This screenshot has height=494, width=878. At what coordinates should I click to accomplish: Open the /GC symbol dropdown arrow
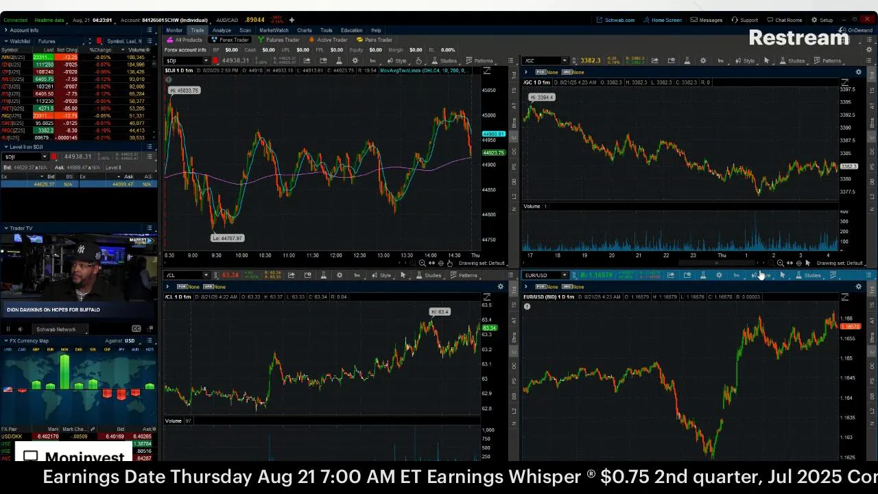point(564,60)
